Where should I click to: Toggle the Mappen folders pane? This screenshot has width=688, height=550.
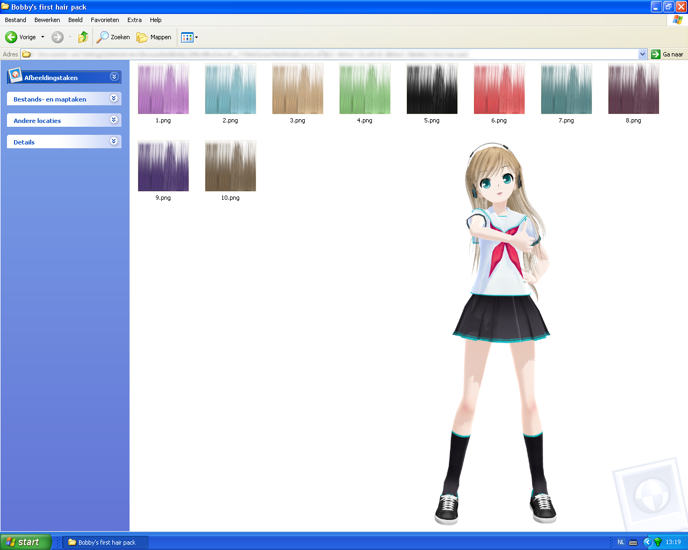pyautogui.click(x=154, y=37)
